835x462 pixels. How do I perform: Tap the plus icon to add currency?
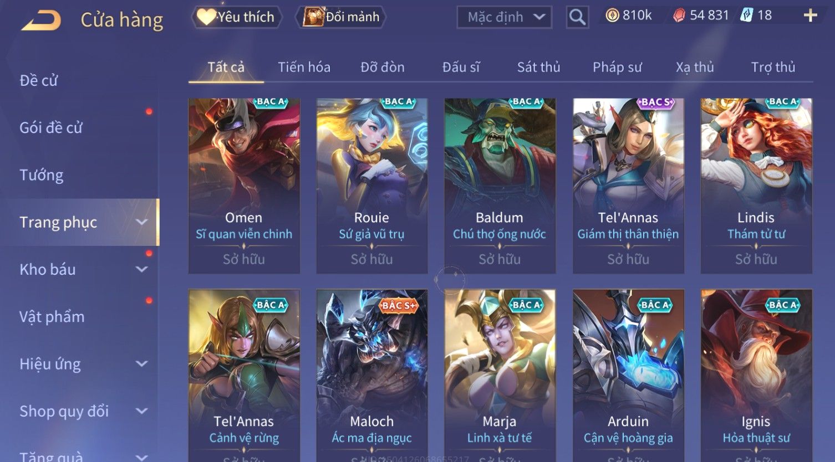[x=810, y=16]
